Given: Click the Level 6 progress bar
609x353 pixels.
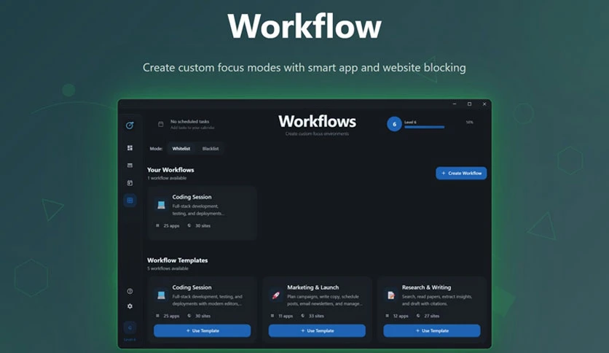Looking at the screenshot, I should 424,127.
